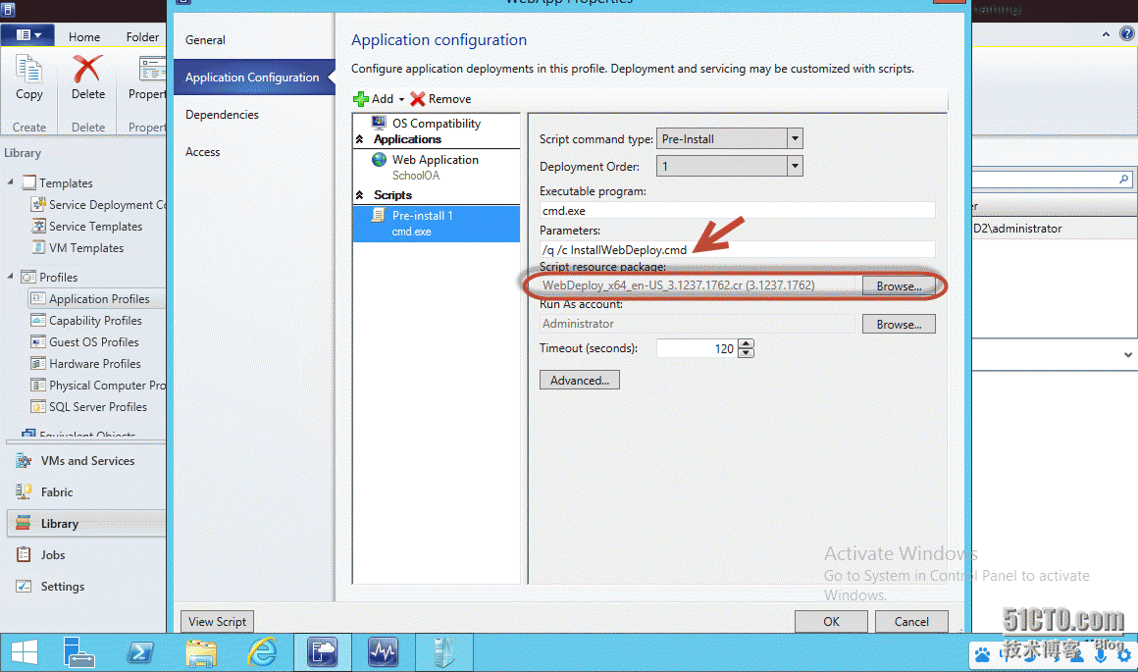This screenshot has width=1138, height=672.
Task: Open Internet Explorer from the taskbar
Action: click(262, 652)
